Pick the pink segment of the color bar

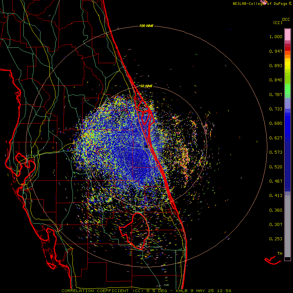pos(287,35)
